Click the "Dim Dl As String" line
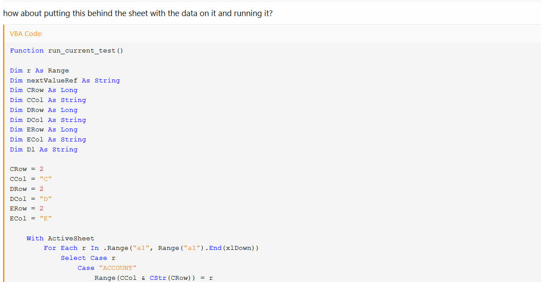 click(x=43, y=150)
